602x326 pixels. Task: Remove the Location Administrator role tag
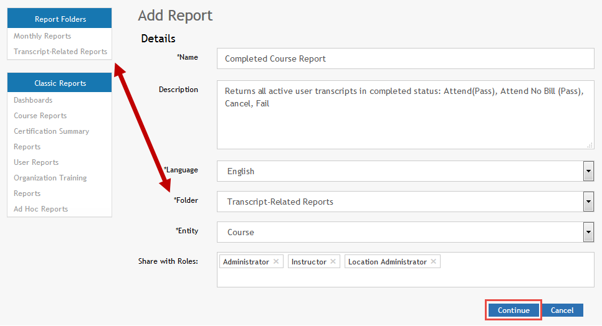click(x=434, y=262)
